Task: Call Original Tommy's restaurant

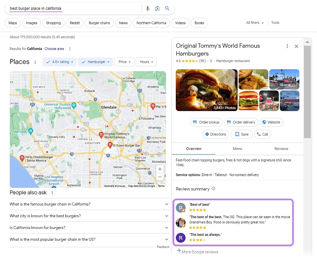Action: 263,134
